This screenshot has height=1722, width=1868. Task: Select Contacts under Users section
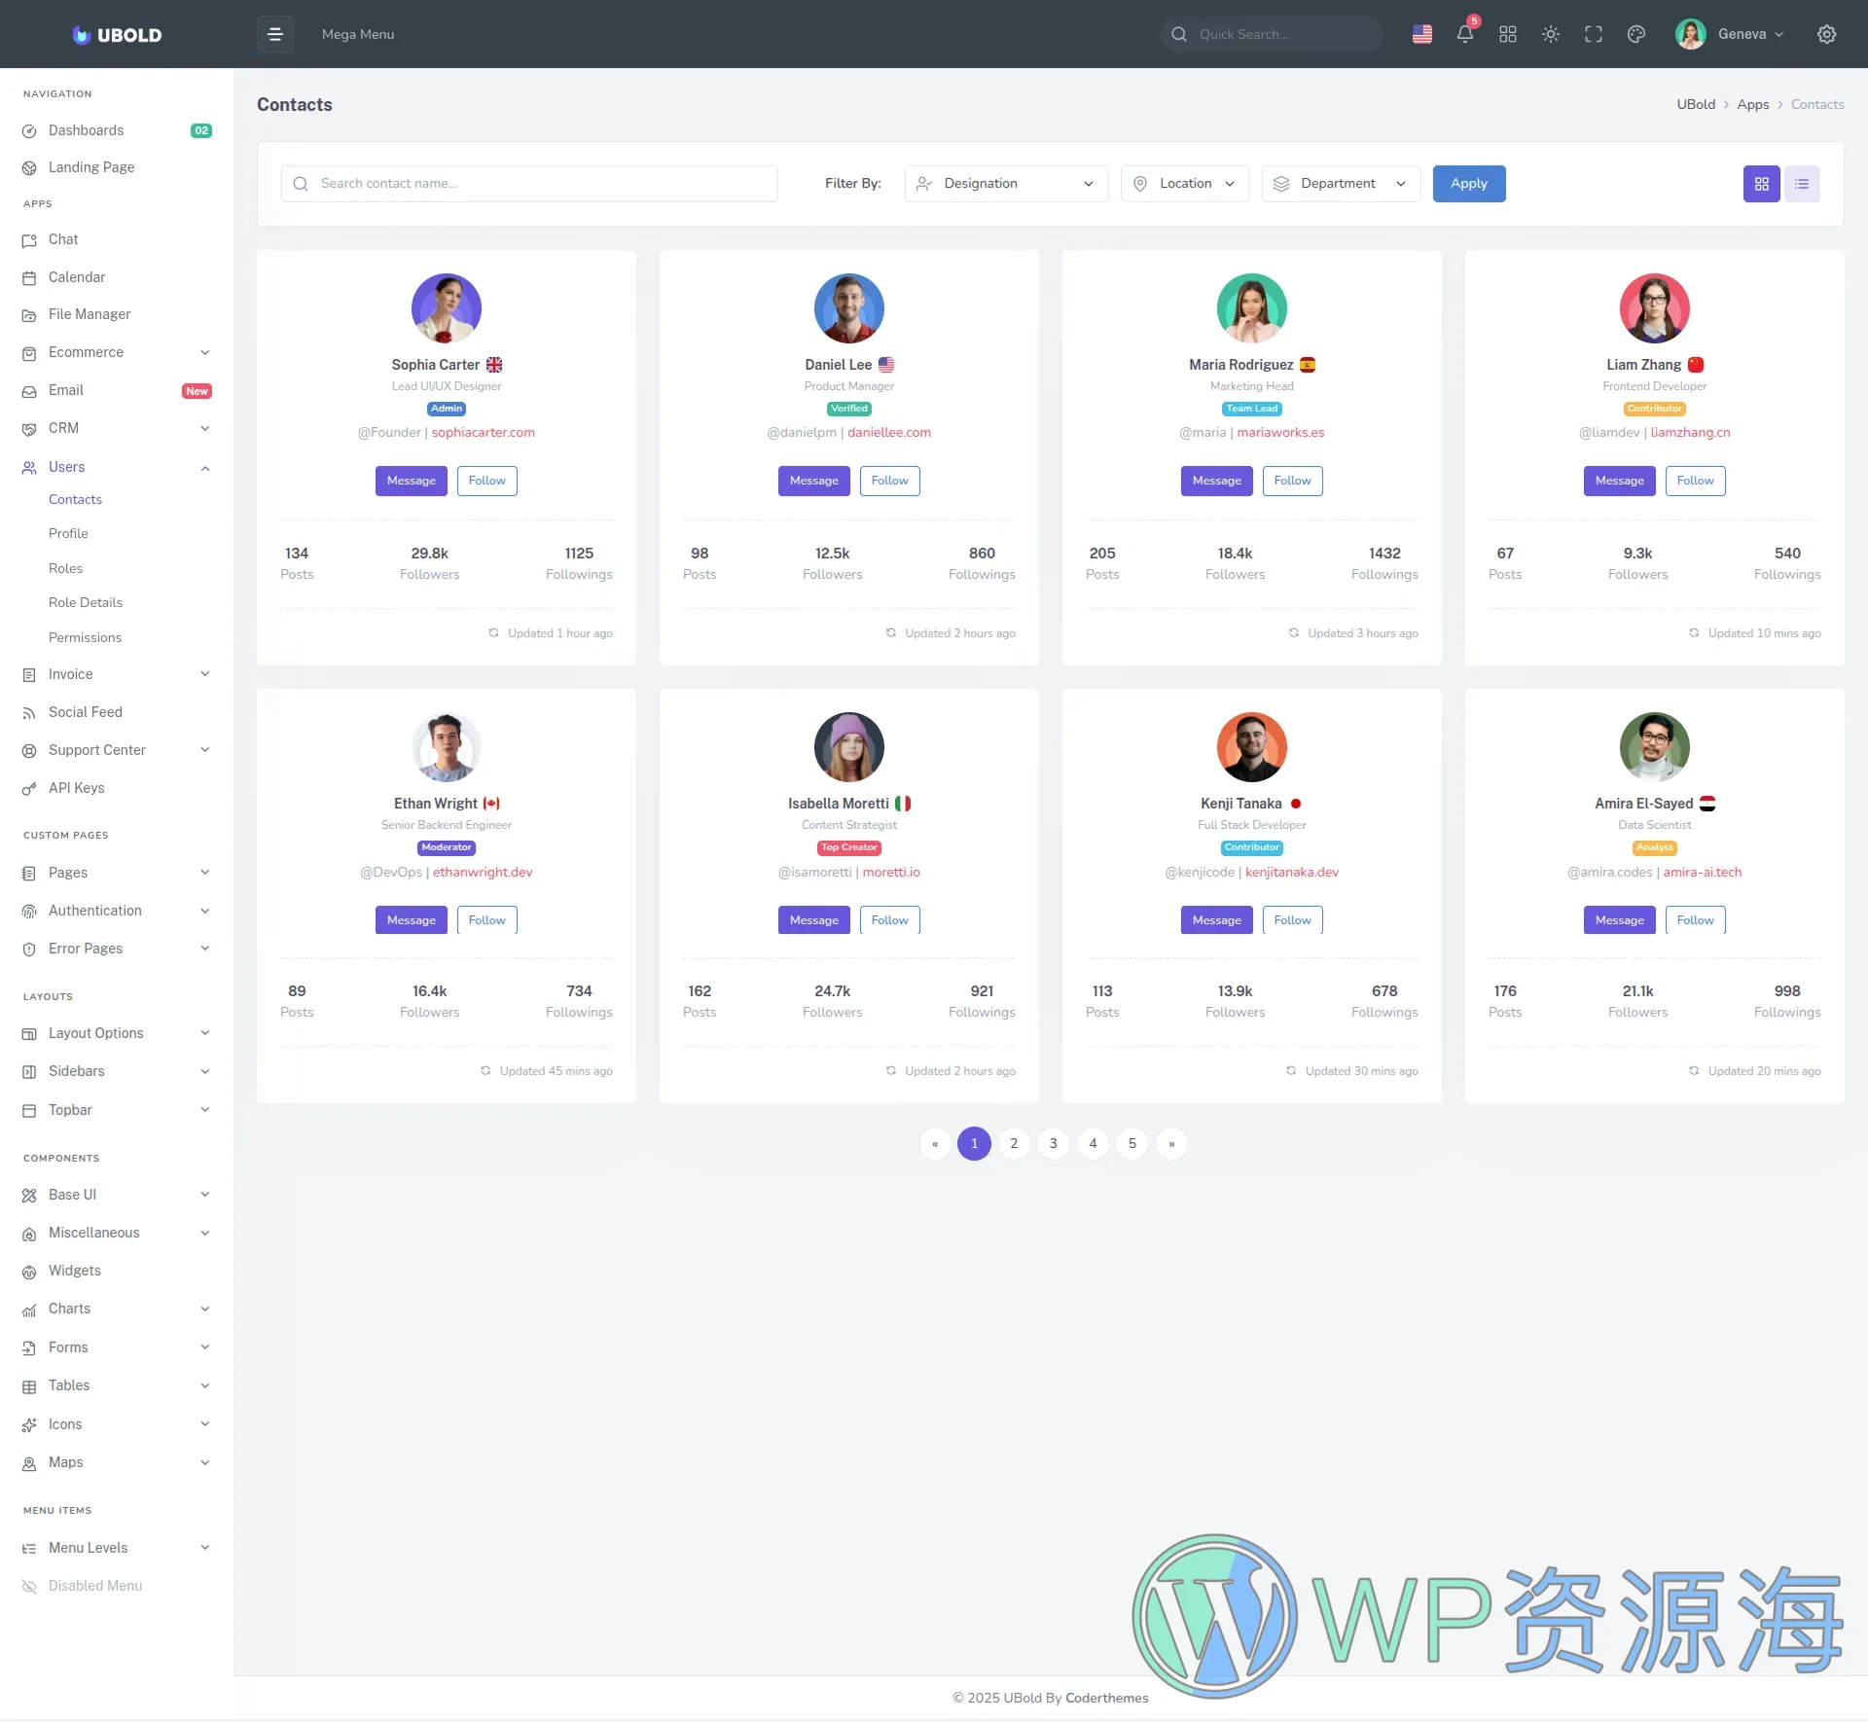click(x=75, y=499)
